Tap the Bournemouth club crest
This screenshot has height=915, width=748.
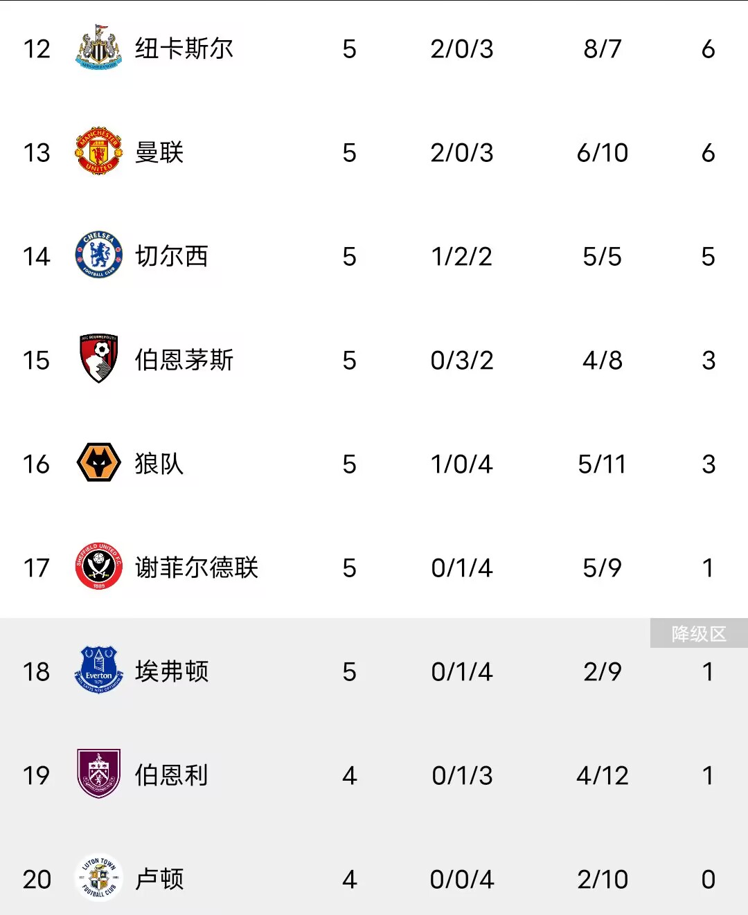click(99, 359)
